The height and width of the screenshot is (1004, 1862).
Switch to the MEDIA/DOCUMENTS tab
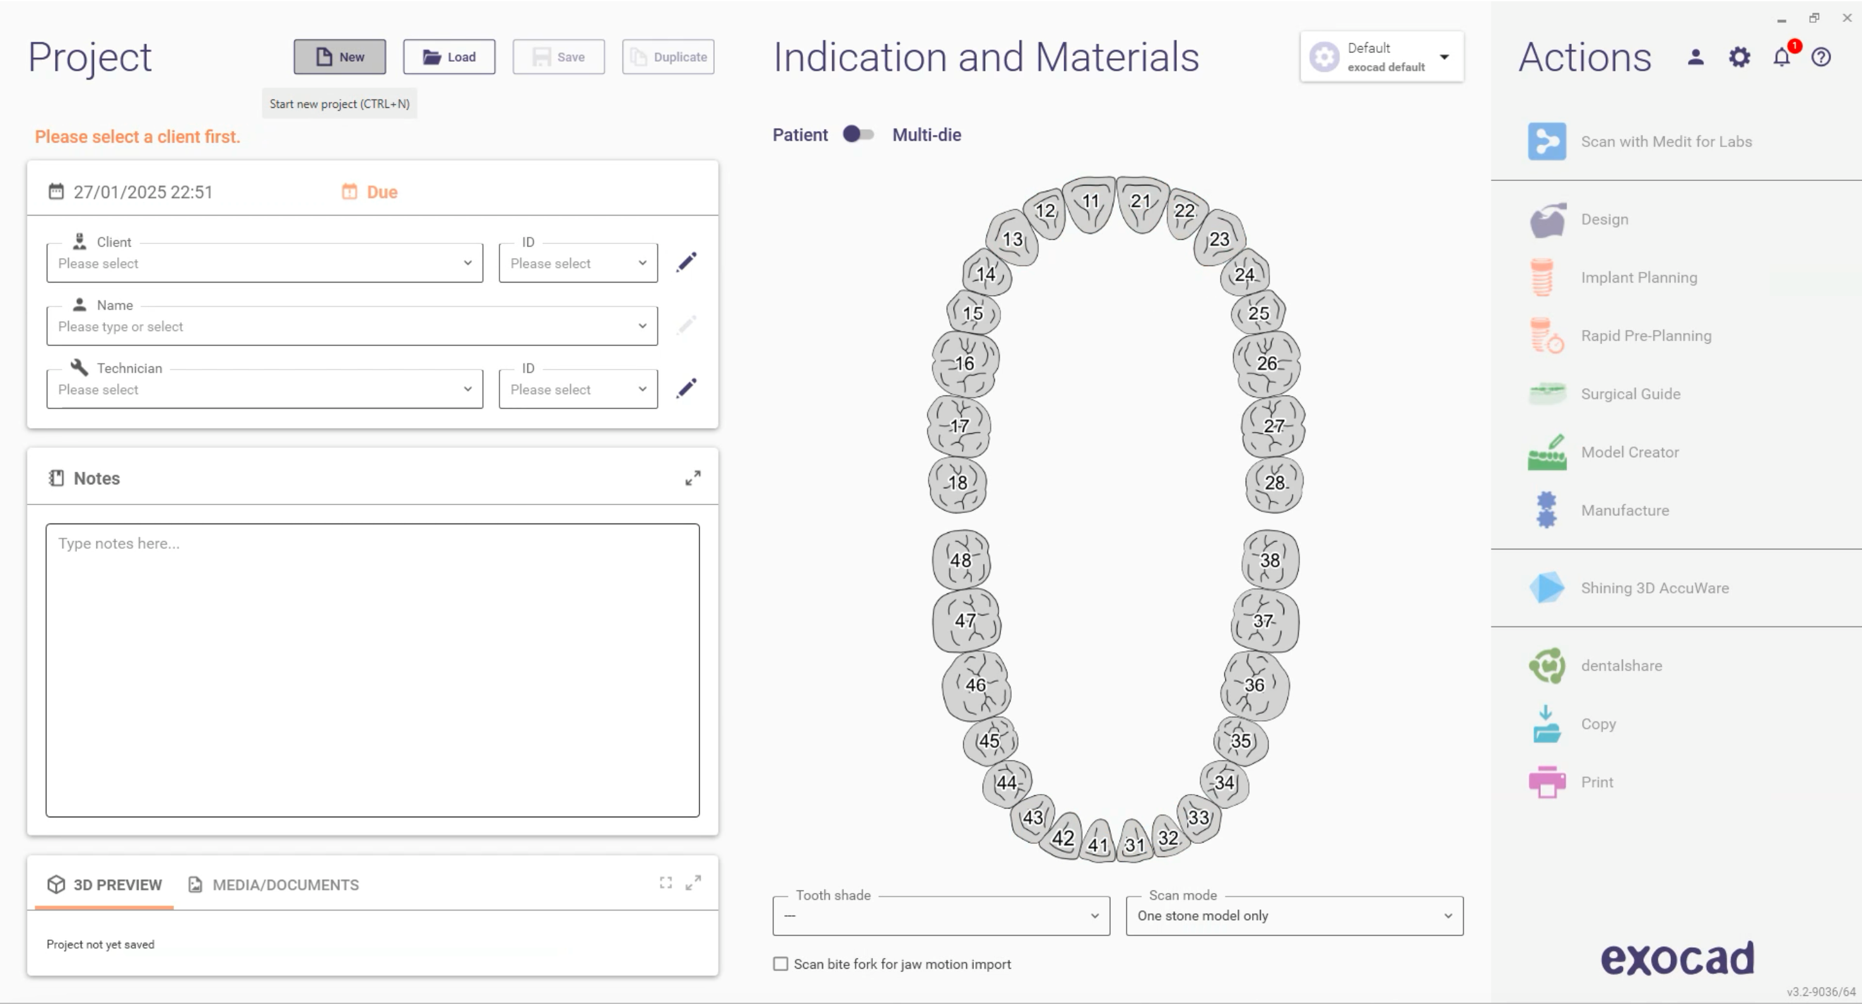coord(286,884)
